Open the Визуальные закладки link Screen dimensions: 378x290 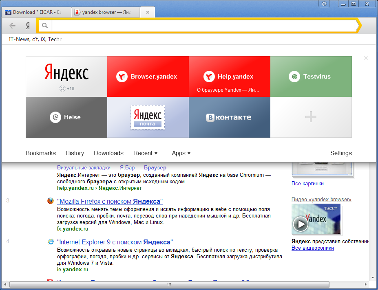pos(84,168)
